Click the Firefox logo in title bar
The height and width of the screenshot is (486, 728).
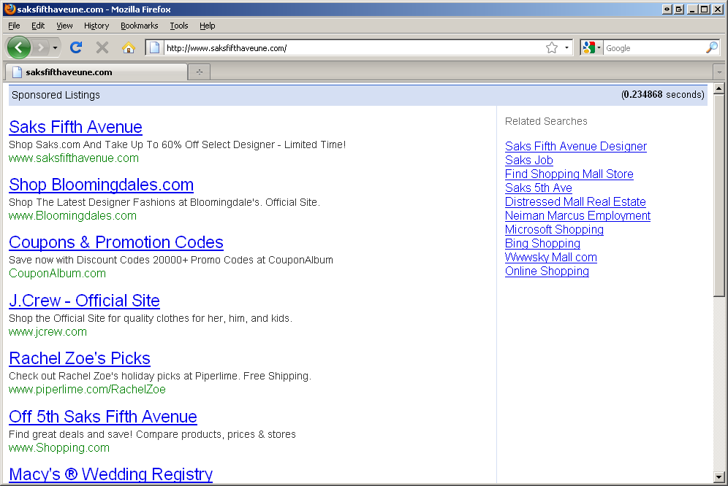[10, 9]
